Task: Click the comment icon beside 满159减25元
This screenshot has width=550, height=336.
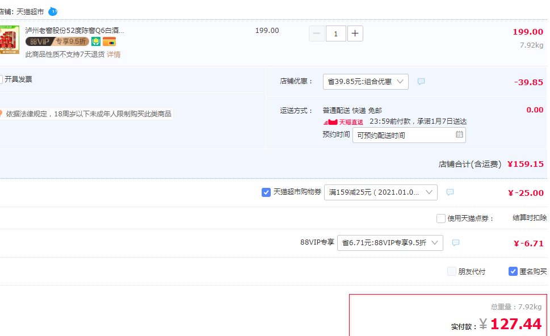Action: click(450, 192)
